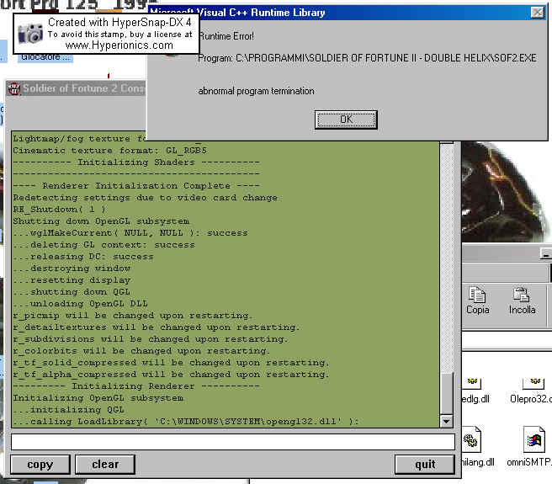
Task: Click the 'Renderer Initialization Complete' console line
Action: pyautogui.click(x=135, y=186)
